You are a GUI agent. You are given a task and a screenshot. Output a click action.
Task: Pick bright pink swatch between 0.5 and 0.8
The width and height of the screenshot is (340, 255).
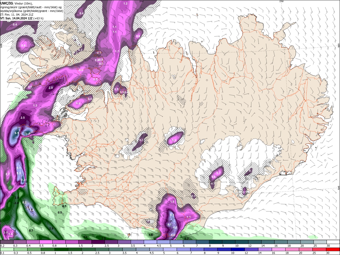(x=46, y=242)
